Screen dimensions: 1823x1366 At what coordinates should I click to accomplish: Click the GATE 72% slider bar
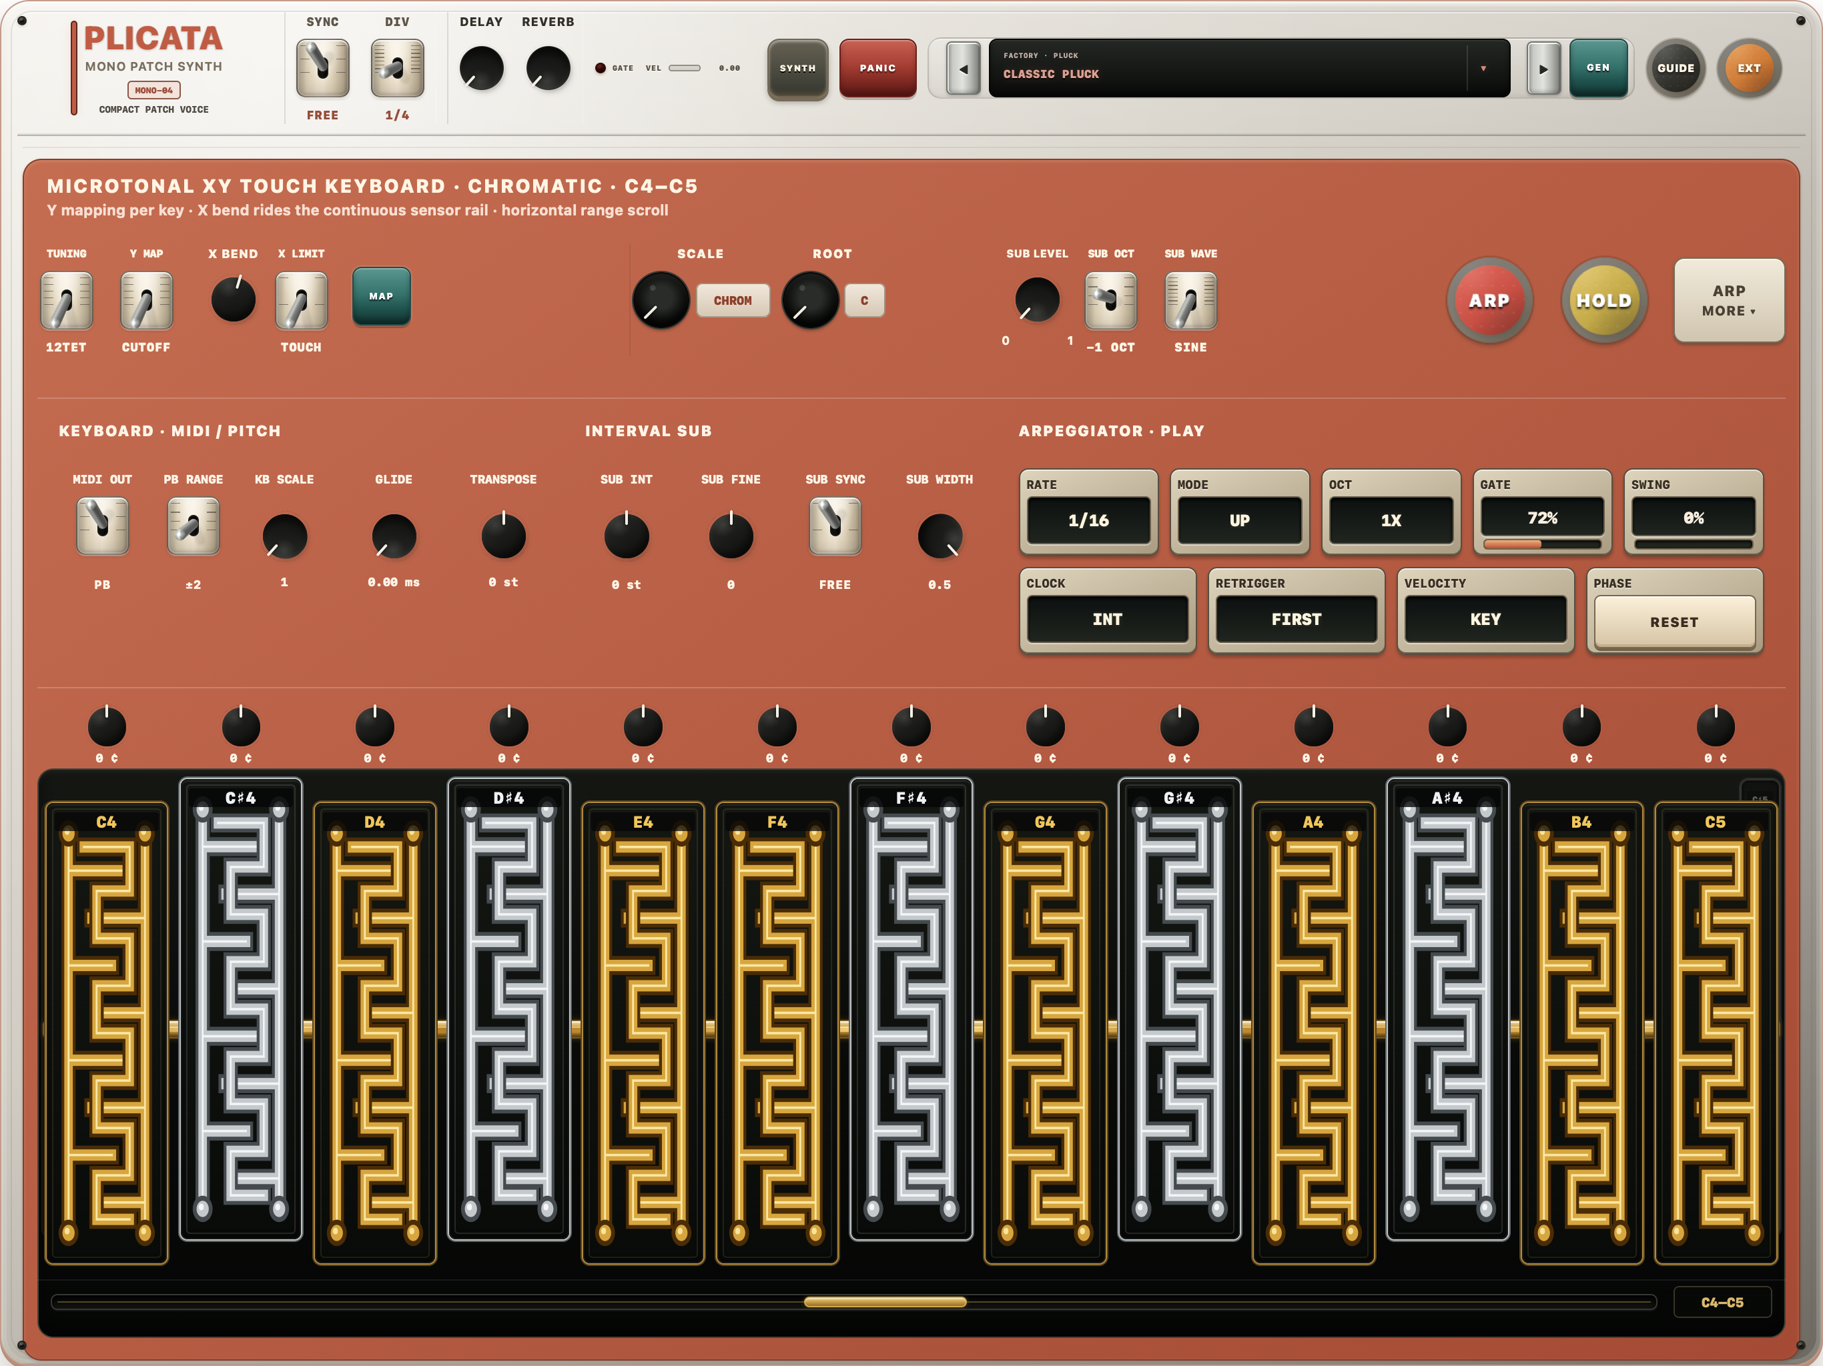[1541, 544]
